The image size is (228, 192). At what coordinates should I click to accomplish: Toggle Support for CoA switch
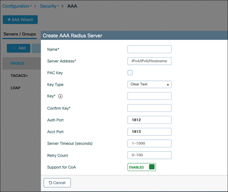point(142,167)
